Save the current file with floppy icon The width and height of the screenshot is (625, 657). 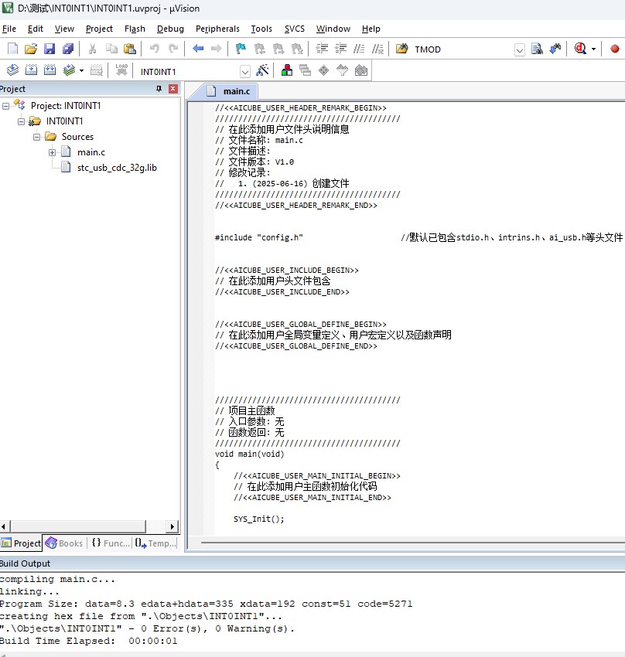click(50, 49)
